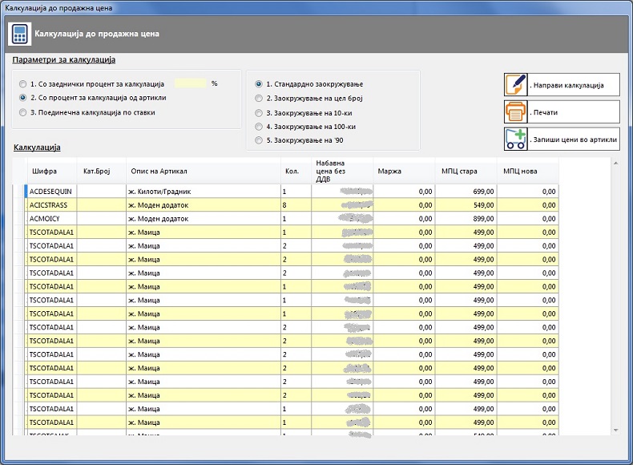Click the '699,00' old price cell
633x465 pixels.
tap(466, 192)
